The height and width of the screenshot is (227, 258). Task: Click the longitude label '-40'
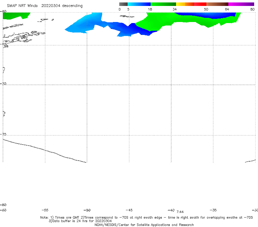171,210
